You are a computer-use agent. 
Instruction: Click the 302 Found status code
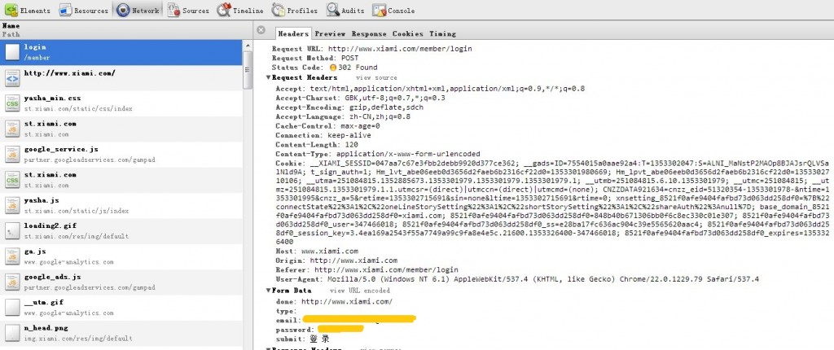[353, 68]
